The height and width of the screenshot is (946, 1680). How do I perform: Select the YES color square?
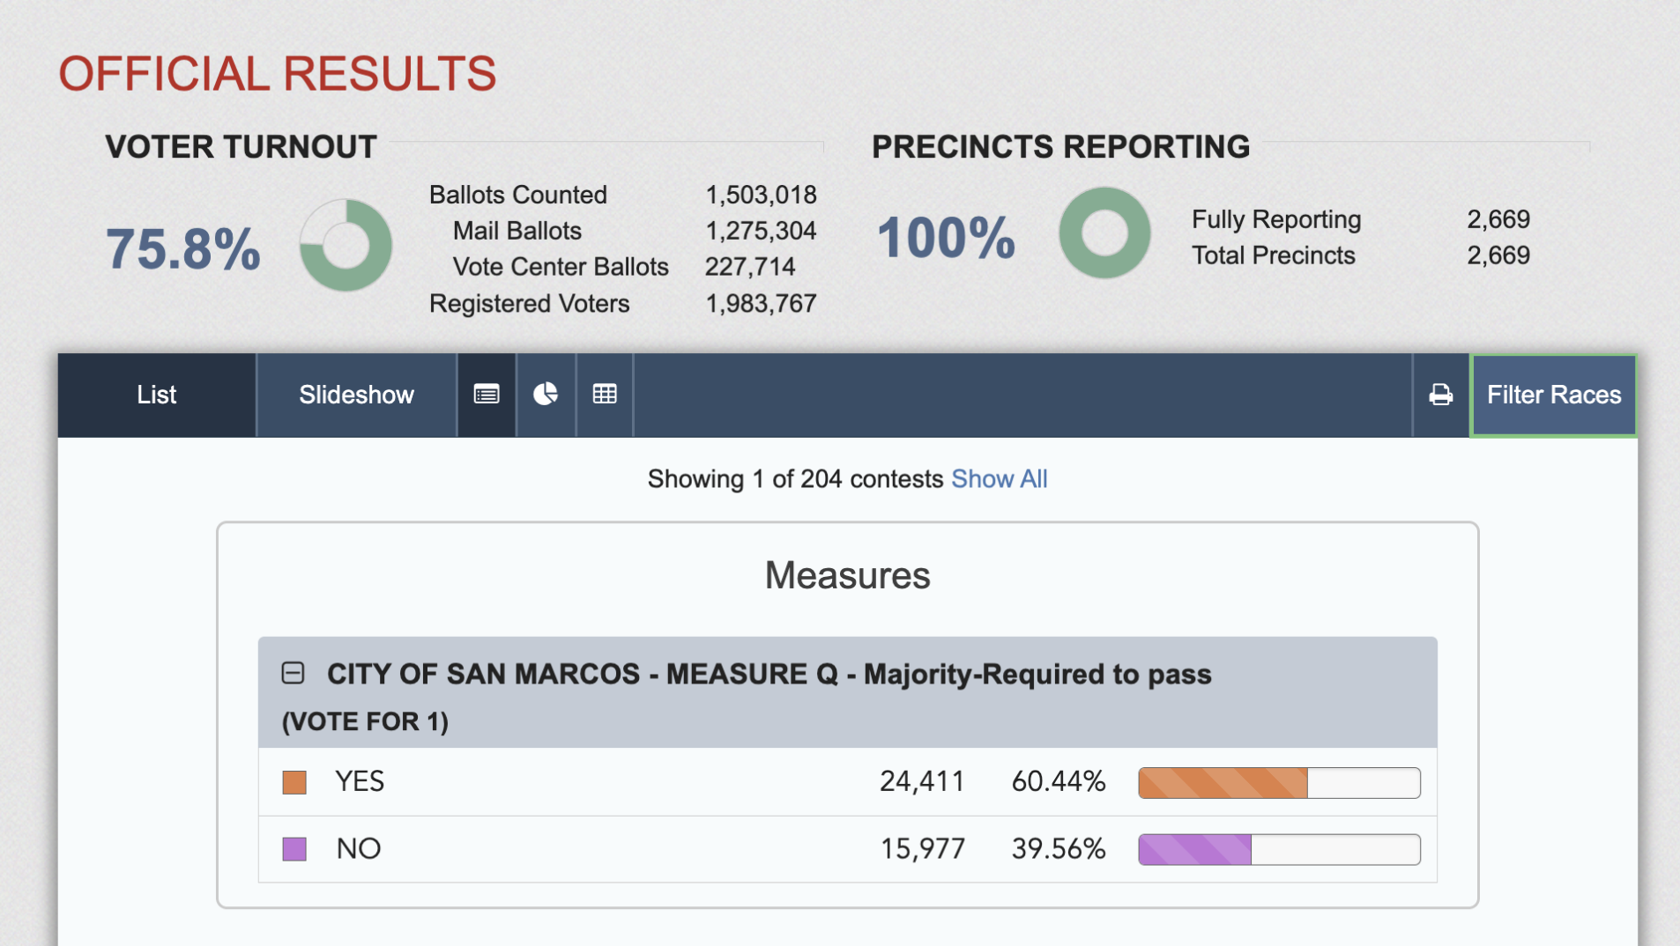[293, 780]
